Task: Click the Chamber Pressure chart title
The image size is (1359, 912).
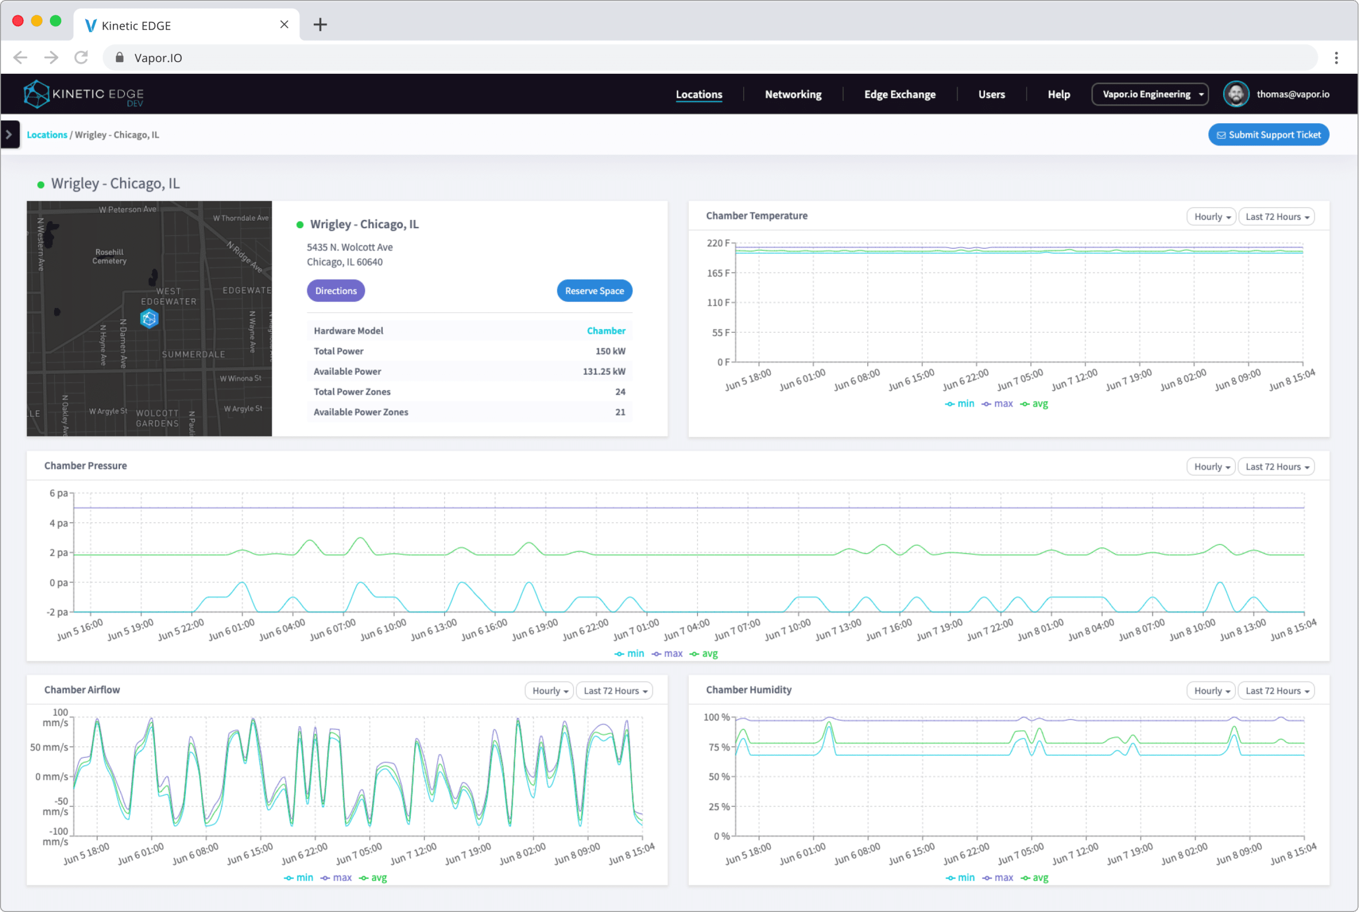Action: pos(85,466)
